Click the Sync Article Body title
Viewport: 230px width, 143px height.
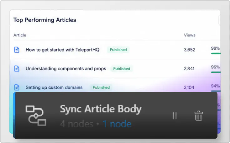point(101,109)
